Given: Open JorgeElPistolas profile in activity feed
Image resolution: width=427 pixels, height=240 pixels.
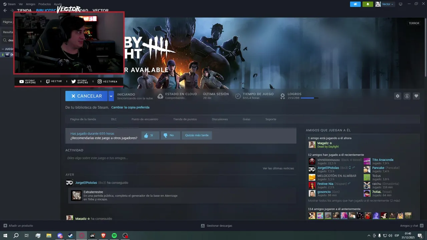Looking at the screenshot, I should pos(86,183).
